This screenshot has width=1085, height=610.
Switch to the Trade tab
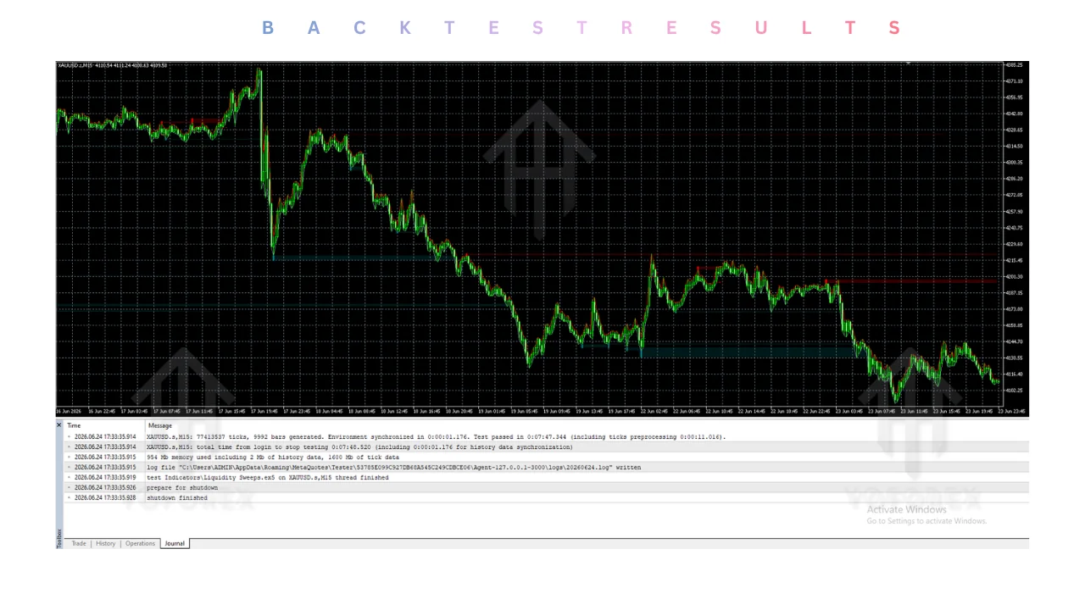click(79, 543)
